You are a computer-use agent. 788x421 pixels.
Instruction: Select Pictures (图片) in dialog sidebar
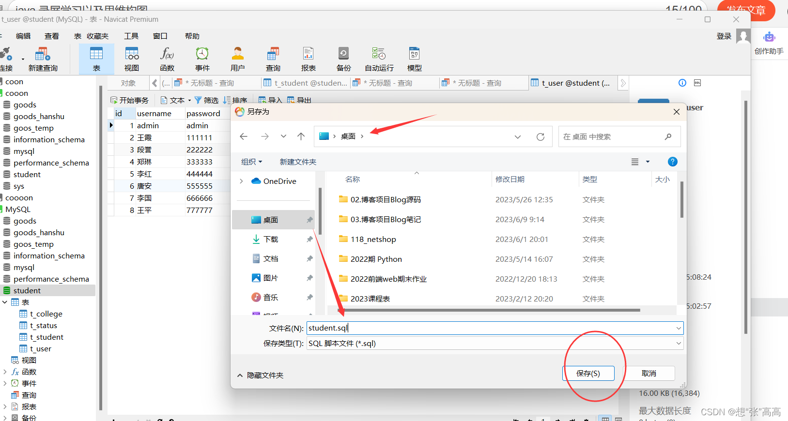pos(271,278)
